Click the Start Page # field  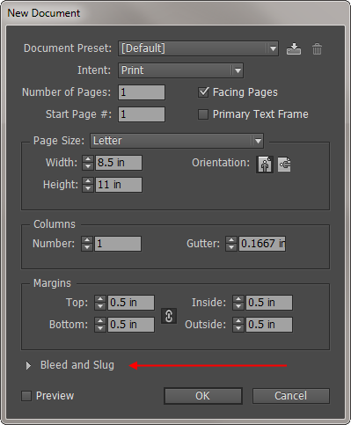(142, 114)
